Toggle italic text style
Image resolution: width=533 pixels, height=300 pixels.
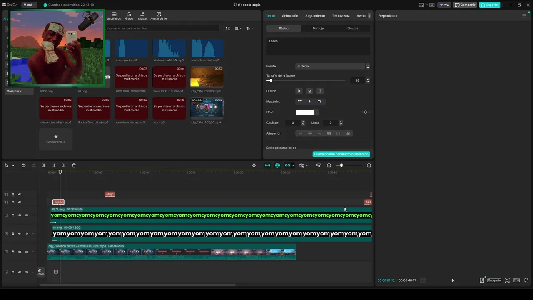[x=320, y=91]
